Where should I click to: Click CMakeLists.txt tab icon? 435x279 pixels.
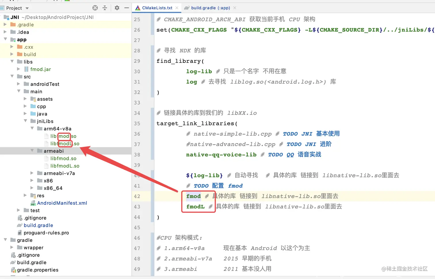pyautogui.click(x=138, y=8)
